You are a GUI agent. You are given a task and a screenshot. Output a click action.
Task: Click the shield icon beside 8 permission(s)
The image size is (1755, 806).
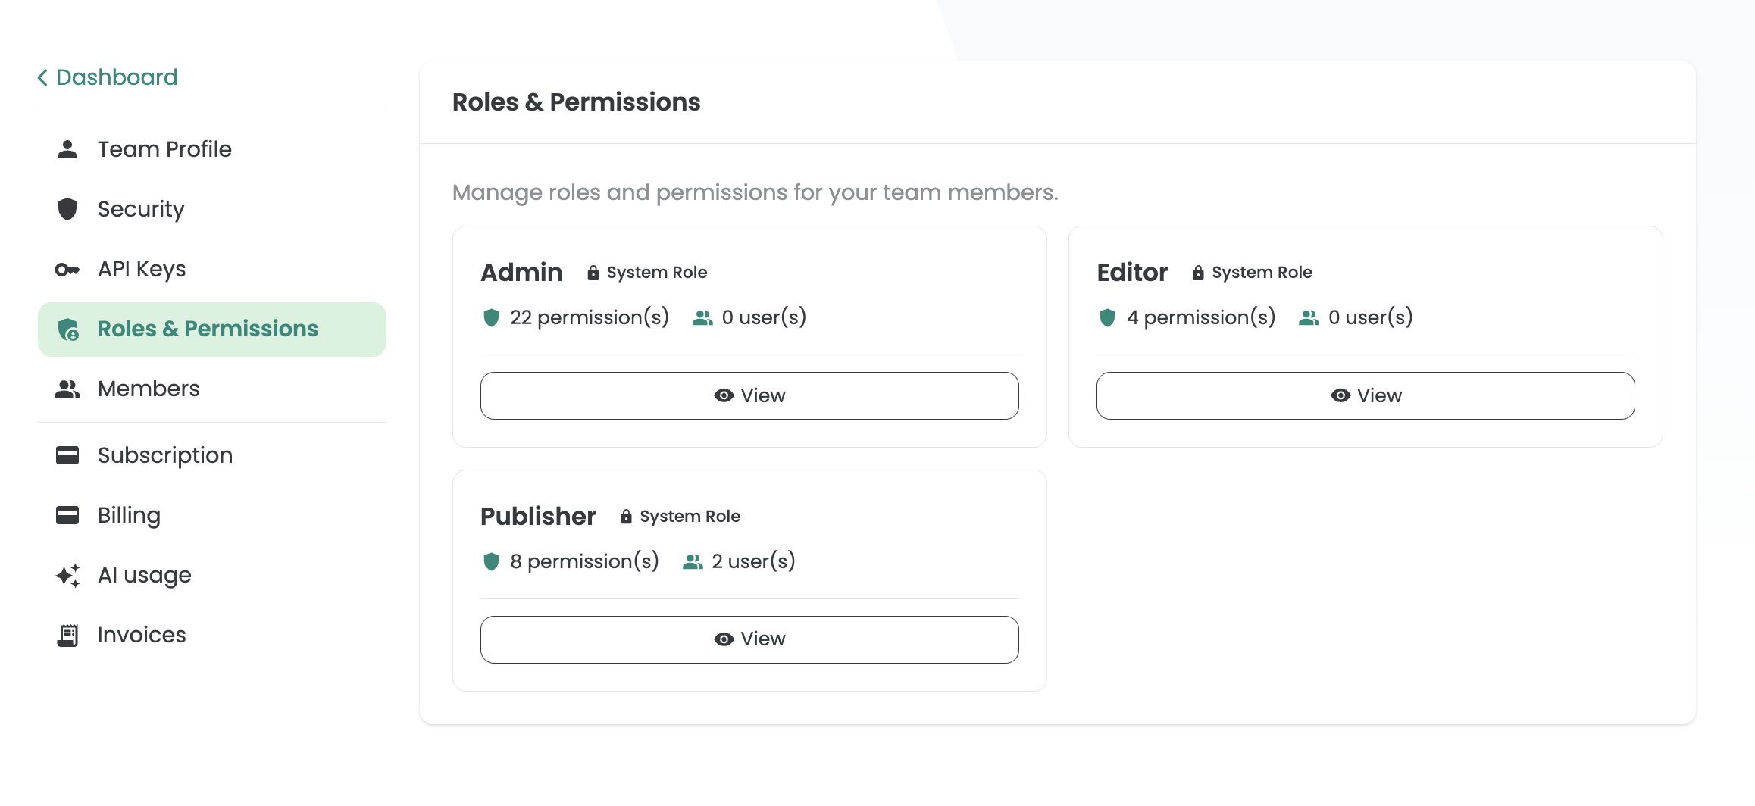click(491, 561)
